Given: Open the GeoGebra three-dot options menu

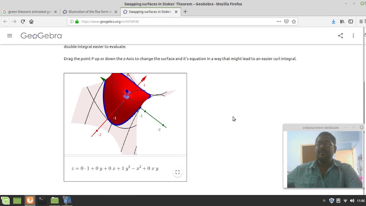Looking at the screenshot, I should click(353, 36).
